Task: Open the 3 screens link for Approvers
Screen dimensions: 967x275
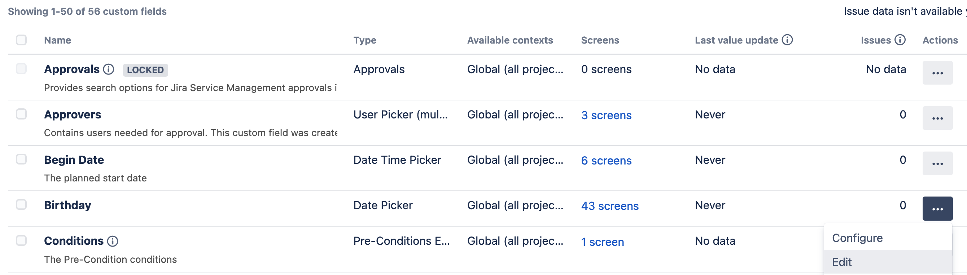Action: pyautogui.click(x=606, y=115)
